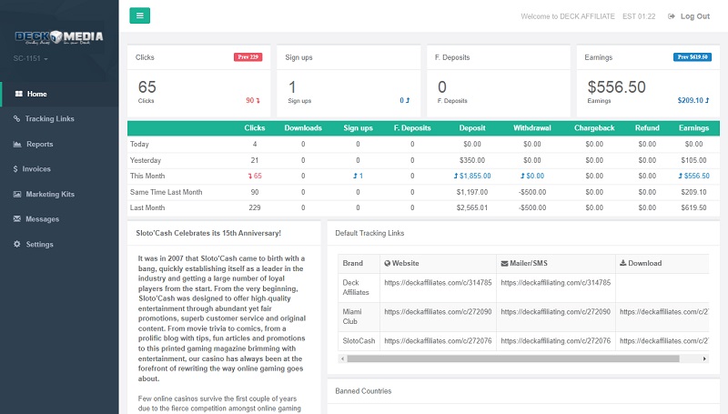Screen dimensions: 728x414
Task: Click the Messages envelope icon
Action: tap(17, 218)
